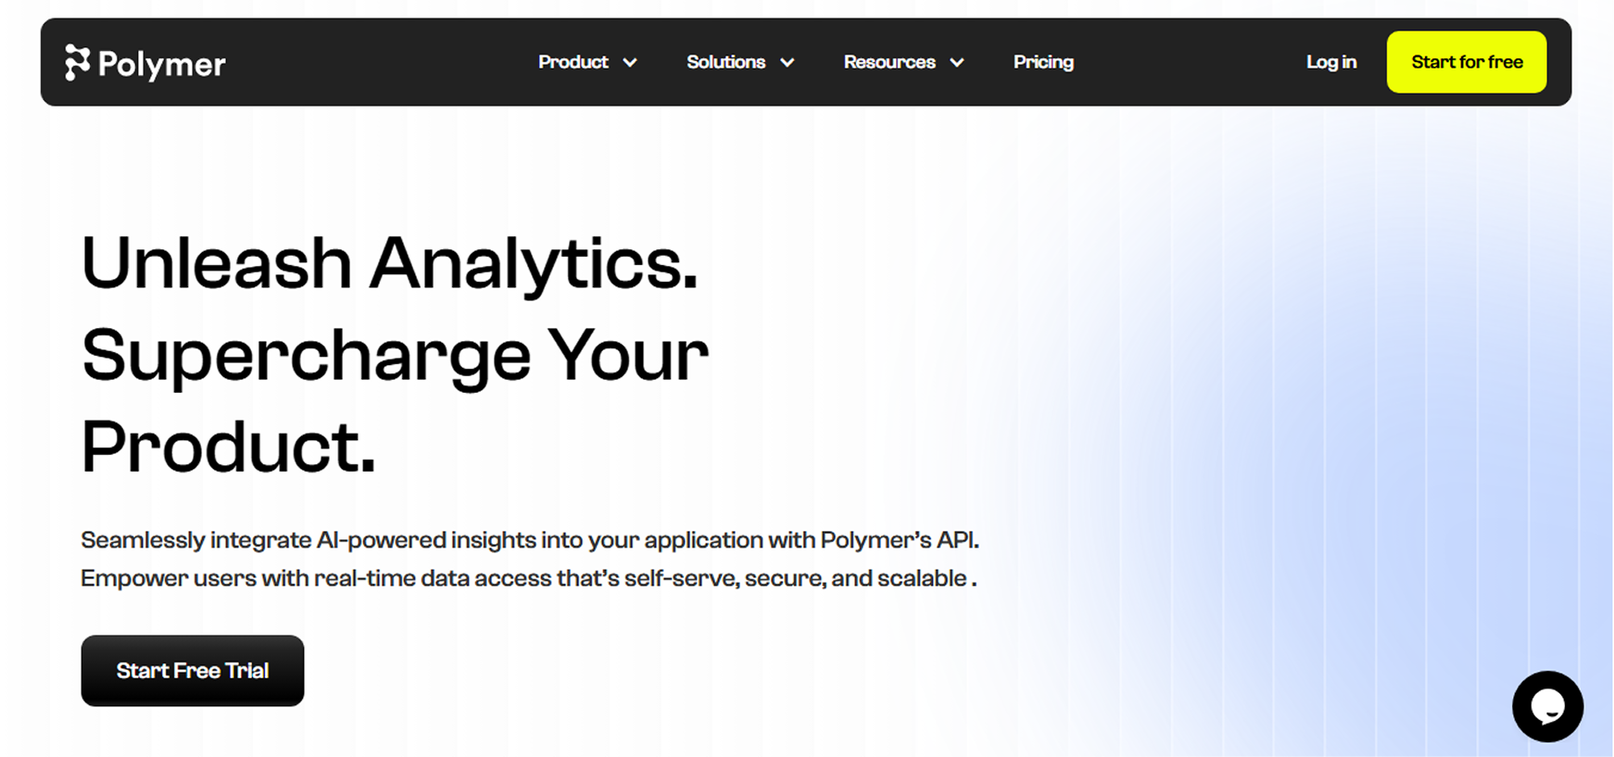The image size is (1614, 757).
Task: Open the Product menu
Action: pos(574,62)
